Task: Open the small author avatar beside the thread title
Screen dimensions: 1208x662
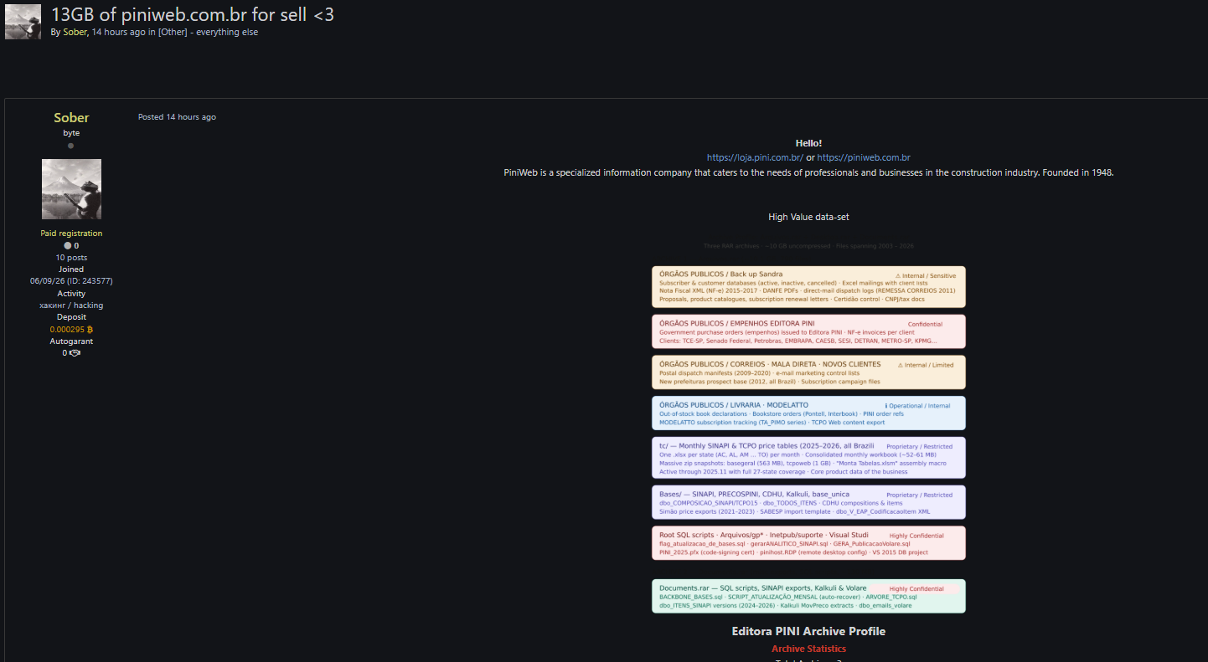Action: click(23, 22)
